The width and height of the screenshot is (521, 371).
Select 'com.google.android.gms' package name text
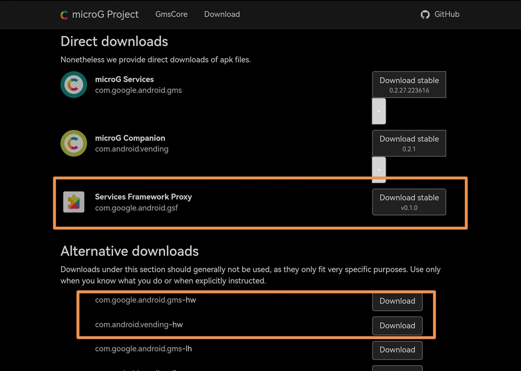(x=138, y=90)
